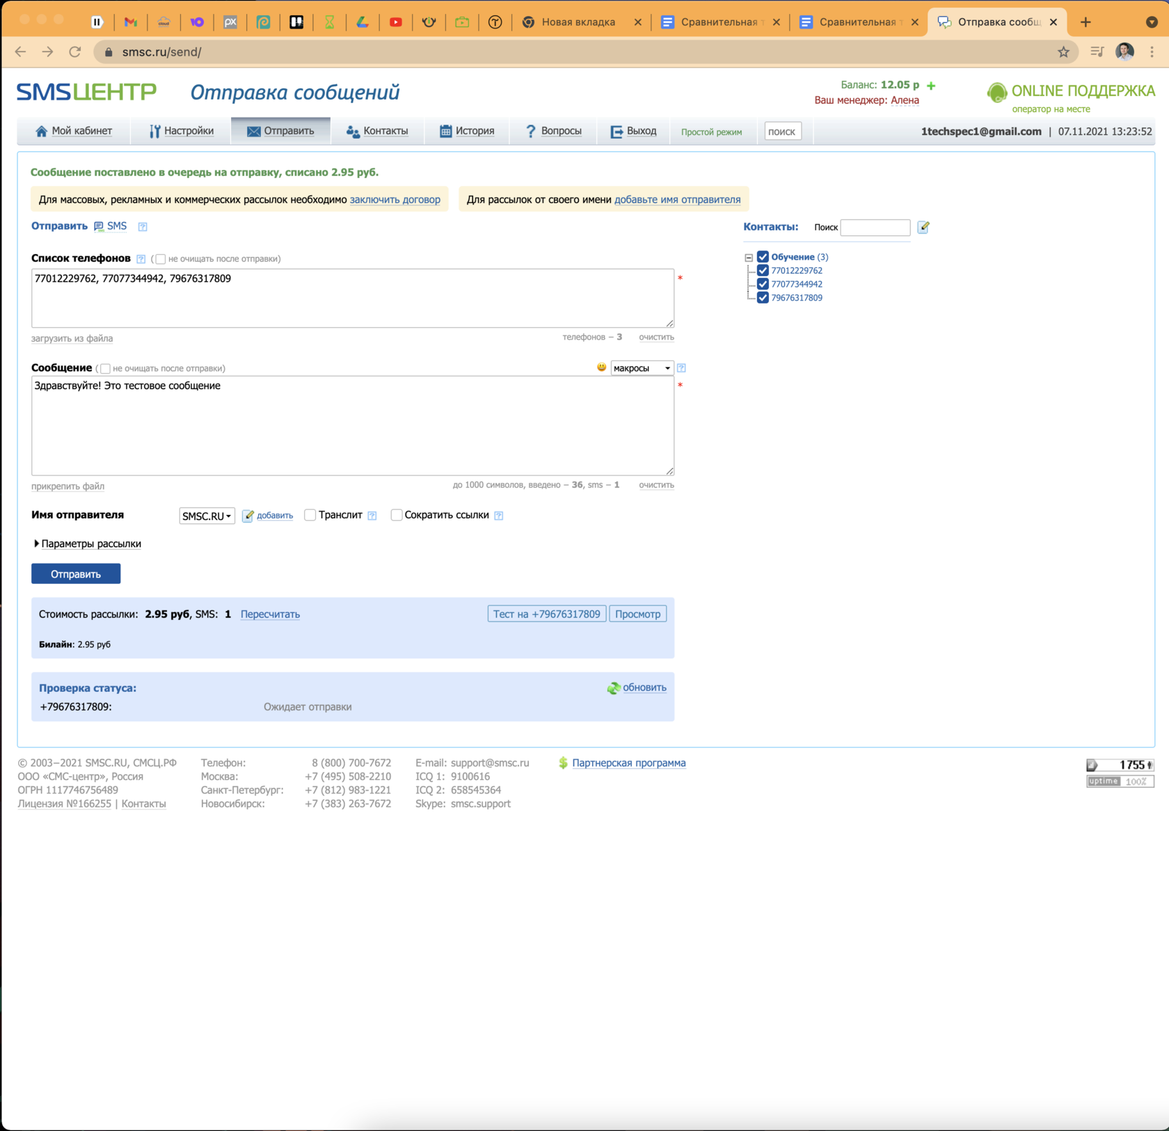Image resolution: width=1169 pixels, height=1131 pixels.
Task: Enable the Транслит checkbox
Action: [x=310, y=515]
